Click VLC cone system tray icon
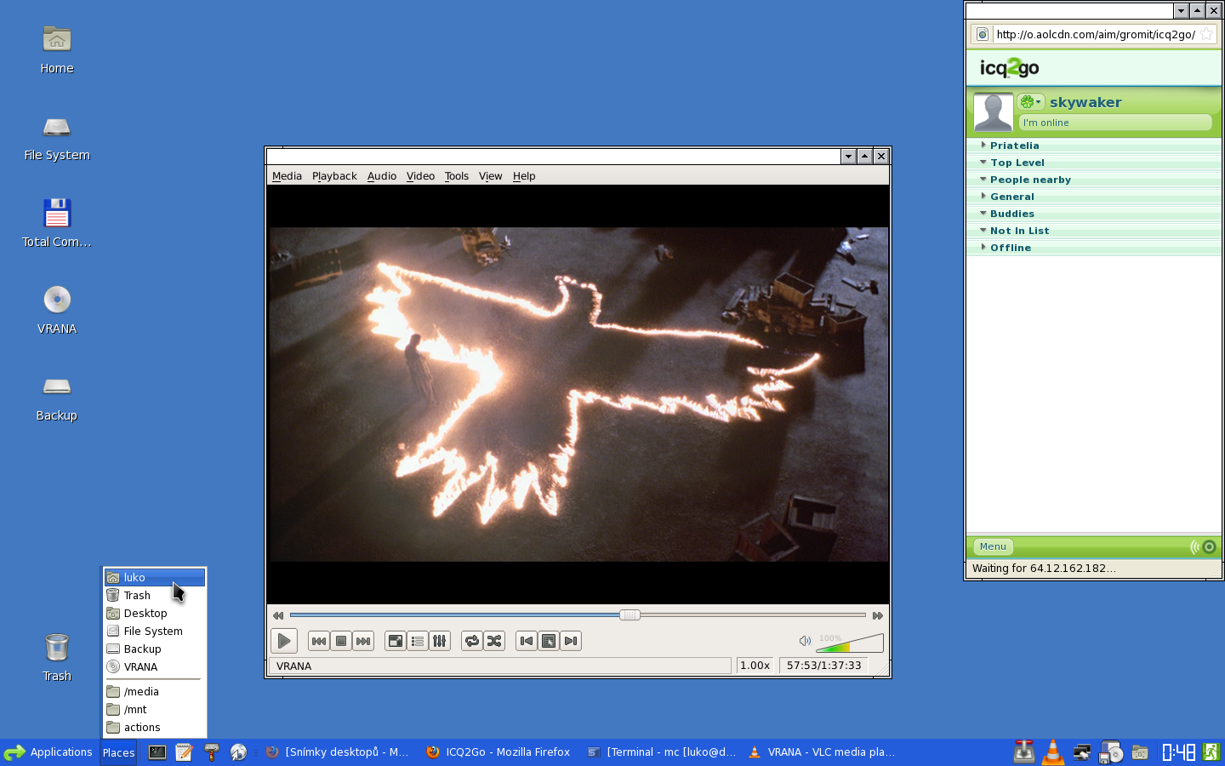The image size is (1225, 766). [x=1053, y=752]
